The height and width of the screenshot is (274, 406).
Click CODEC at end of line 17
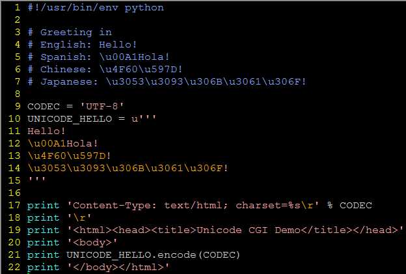point(356,206)
